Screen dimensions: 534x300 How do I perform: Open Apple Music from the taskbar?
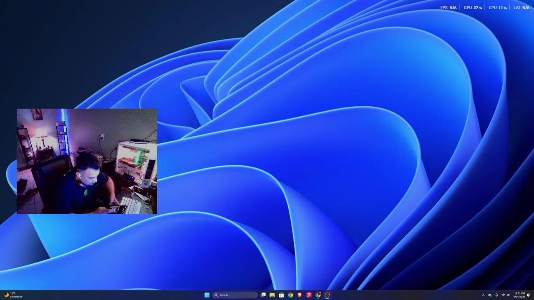[309, 295]
